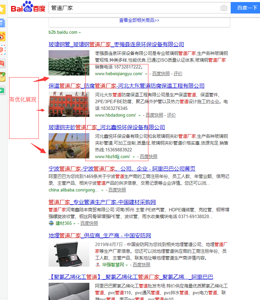Screen dimensions: 260x300
Task: Click 评价 for www.hbdadong.com result
Action: tap(171, 115)
